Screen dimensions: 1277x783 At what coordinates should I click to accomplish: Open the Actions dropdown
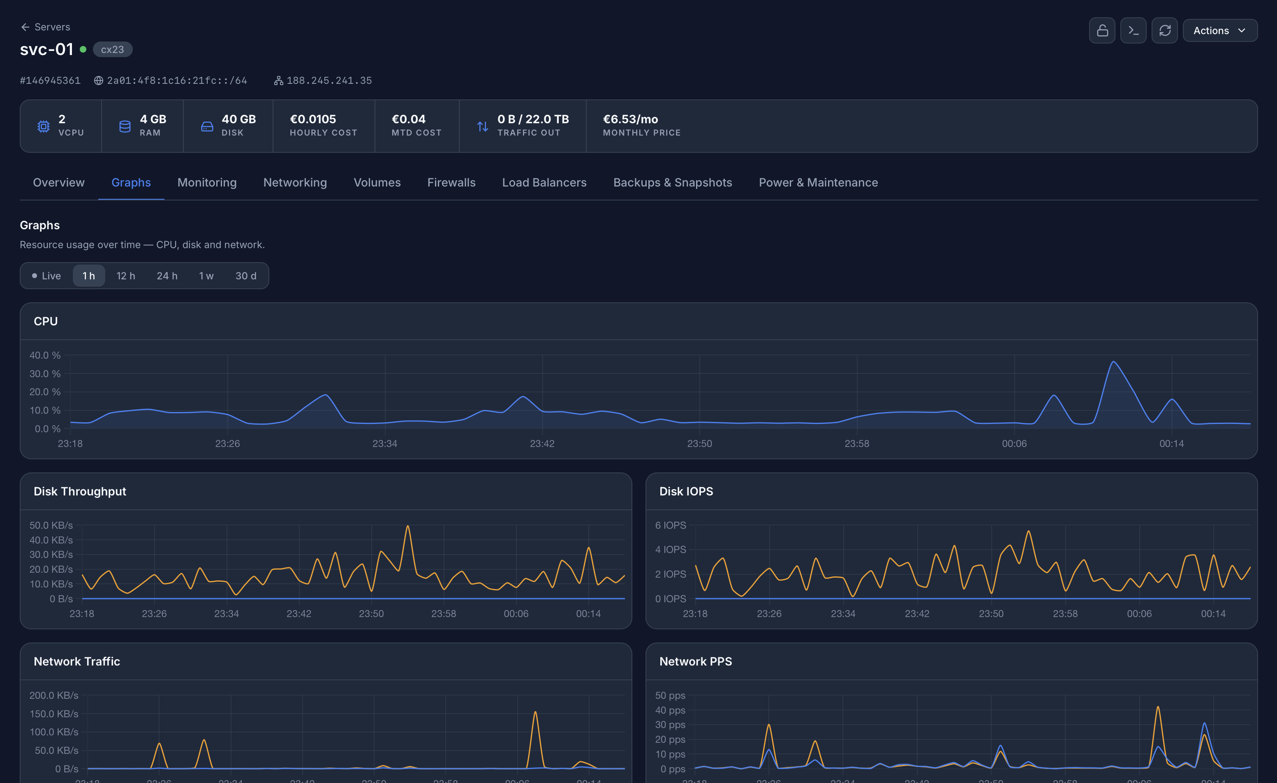coord(1219,30)
